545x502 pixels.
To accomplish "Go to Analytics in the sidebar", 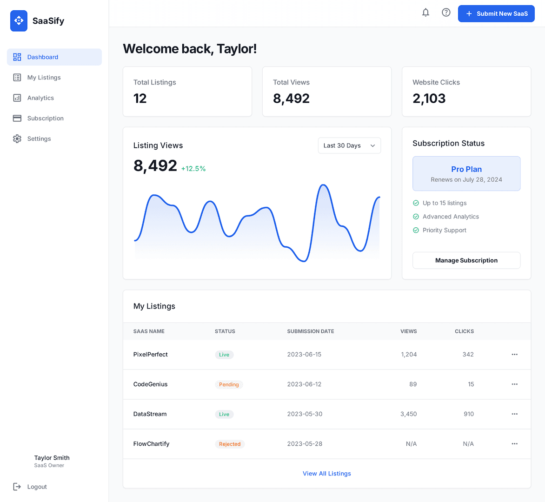I will point(40,98).
